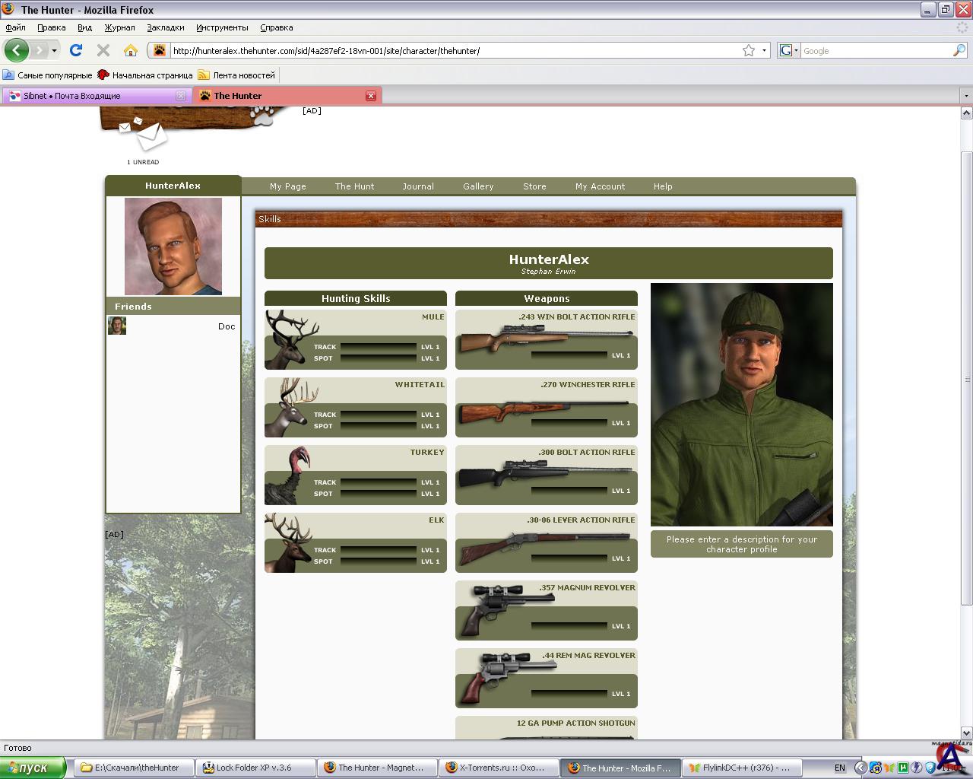The image size is (973, 779).
Task: Open the search engine selector dropdown
Action: pos(788,51)
